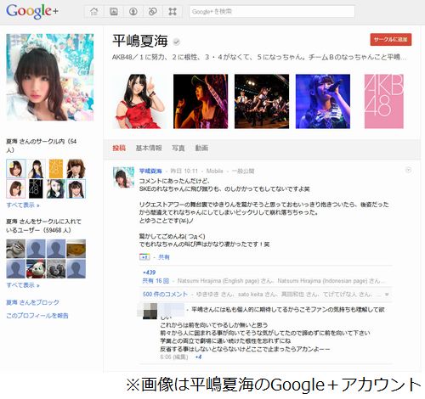Open the Photos icon in the top bar
Image resolution: width=425 pixels, height=399 pixels.
(114, 11)
